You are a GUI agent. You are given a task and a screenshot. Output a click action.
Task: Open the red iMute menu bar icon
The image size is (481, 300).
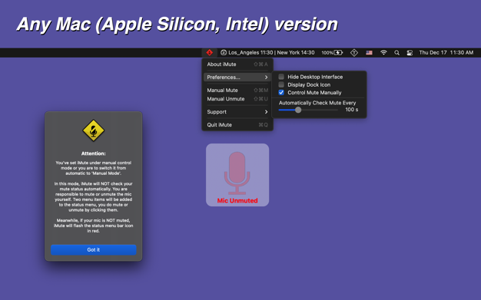210,53
